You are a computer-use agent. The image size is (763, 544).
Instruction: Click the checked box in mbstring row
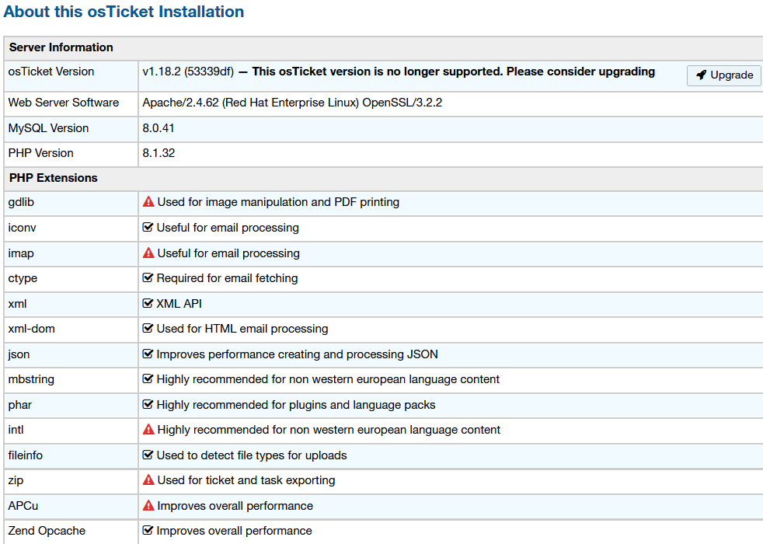(148, 379)
